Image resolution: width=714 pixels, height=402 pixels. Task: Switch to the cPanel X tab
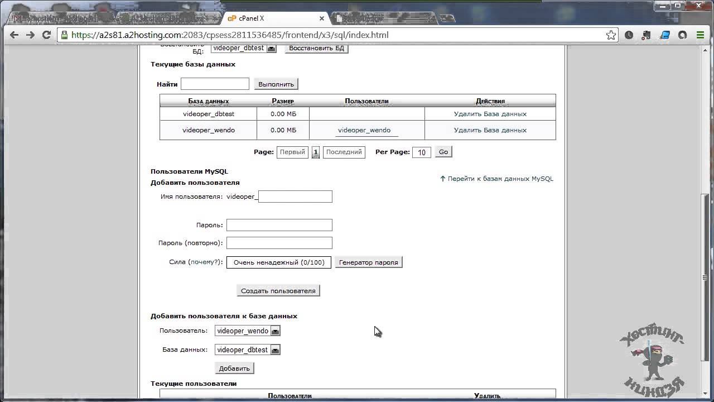pyautogui.click(x=273, y=18)
